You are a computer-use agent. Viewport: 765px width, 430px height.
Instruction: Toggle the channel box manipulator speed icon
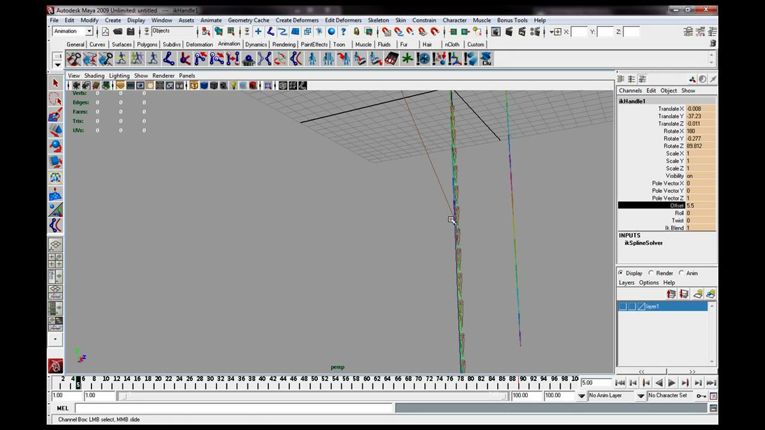click(703, 79)
